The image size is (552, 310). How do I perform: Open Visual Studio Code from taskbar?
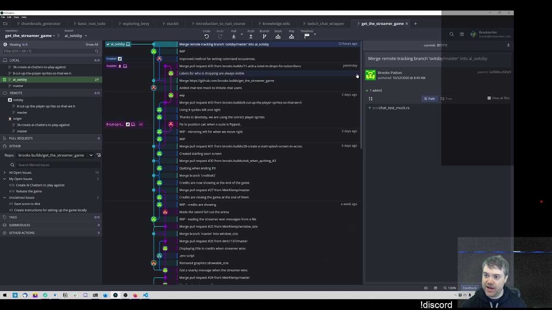(145, 295)
